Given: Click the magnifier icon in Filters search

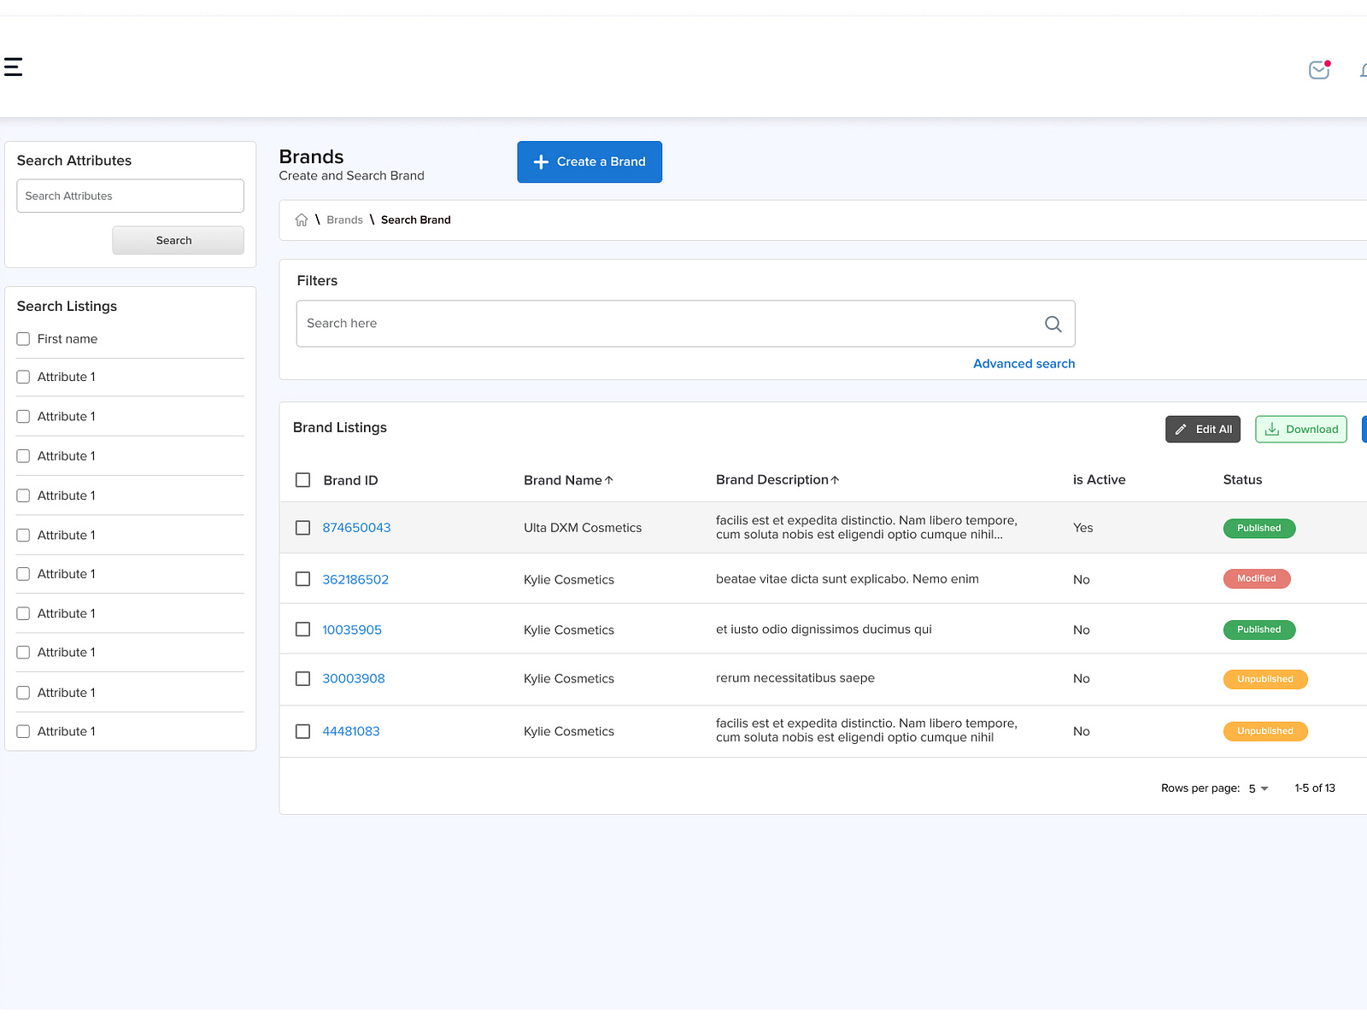Looking at the screenshot, I should (1053, 324).
